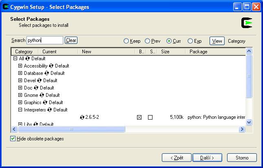The width and height of the screenshot is (263, 168).
Task: Enable source checkbox for python package
Action: pos(150,117)
